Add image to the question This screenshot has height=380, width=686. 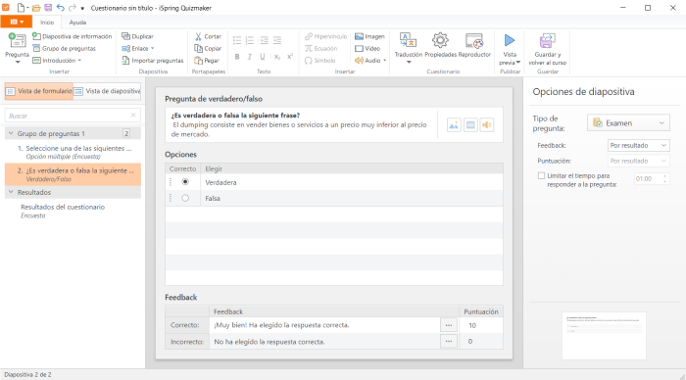[x=454, y=125]
